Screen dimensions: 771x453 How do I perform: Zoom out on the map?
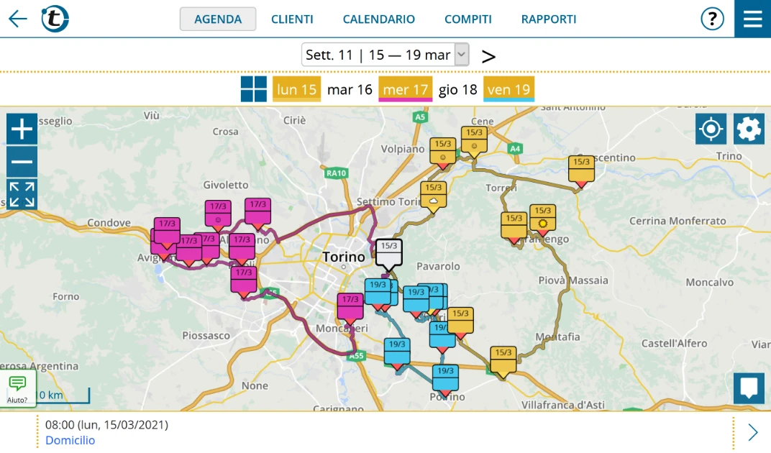point(22,162)
